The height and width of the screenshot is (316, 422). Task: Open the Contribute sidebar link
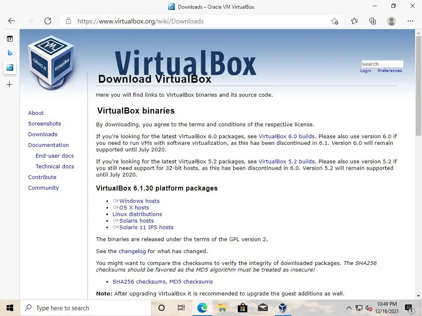(x=42, y=177)
